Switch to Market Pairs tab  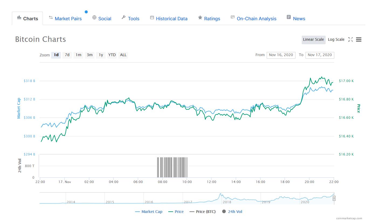(x=65, y=18)
